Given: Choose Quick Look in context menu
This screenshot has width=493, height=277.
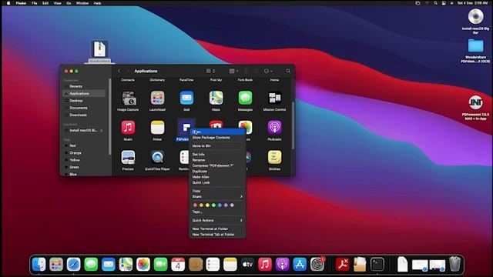Looking at the screenshot, I should [217, 183].
